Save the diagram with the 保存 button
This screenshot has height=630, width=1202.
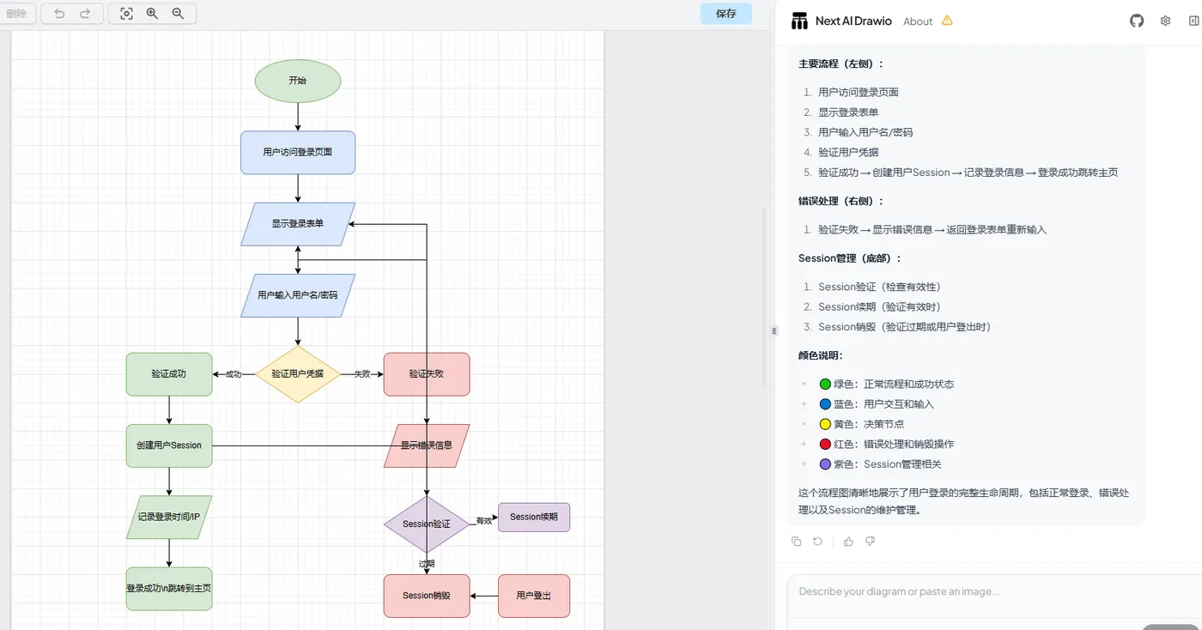tap(726, 14)
